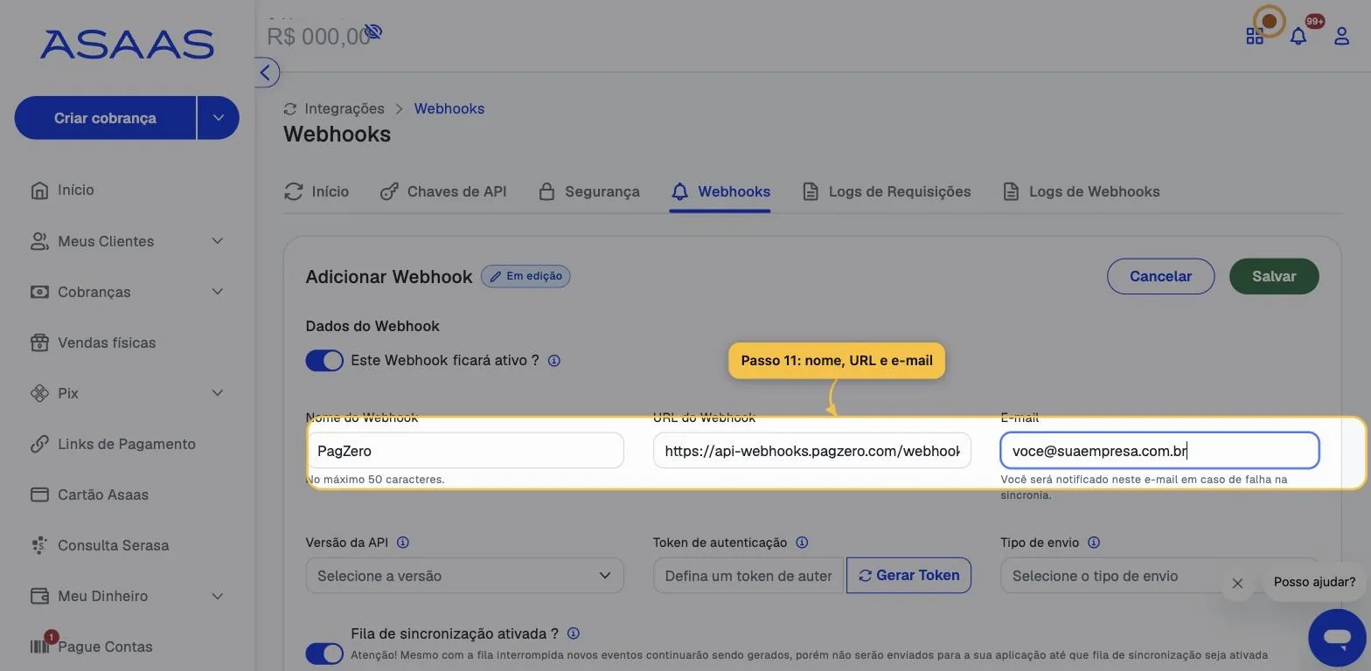The width and height of the screenshot is (1371, 671).
Task: Click the Pix diamond icon
Action: pos(39,393)
